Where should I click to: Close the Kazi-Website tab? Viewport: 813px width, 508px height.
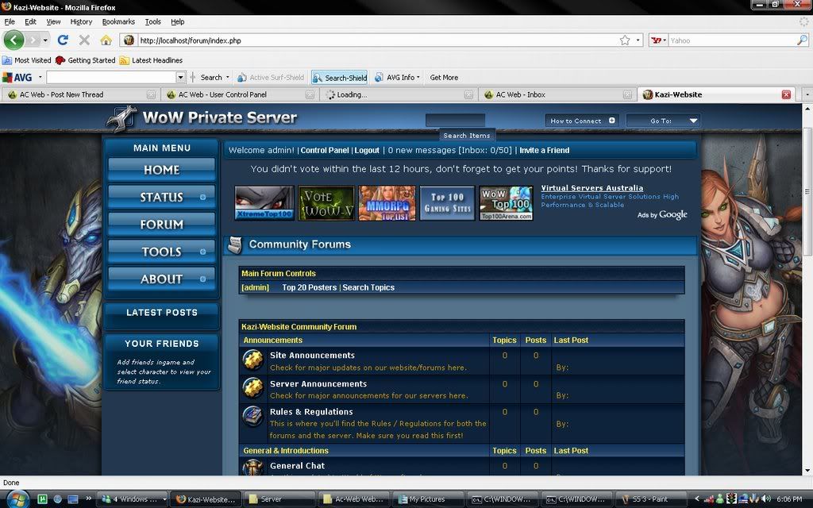point(786,94)
